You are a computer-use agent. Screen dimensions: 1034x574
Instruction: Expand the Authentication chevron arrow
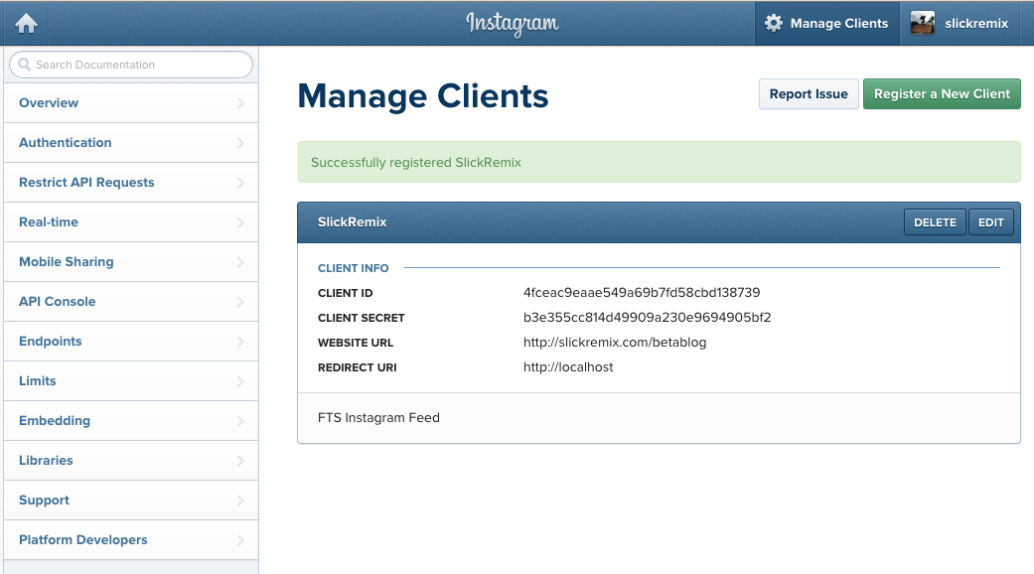[240, 143]
